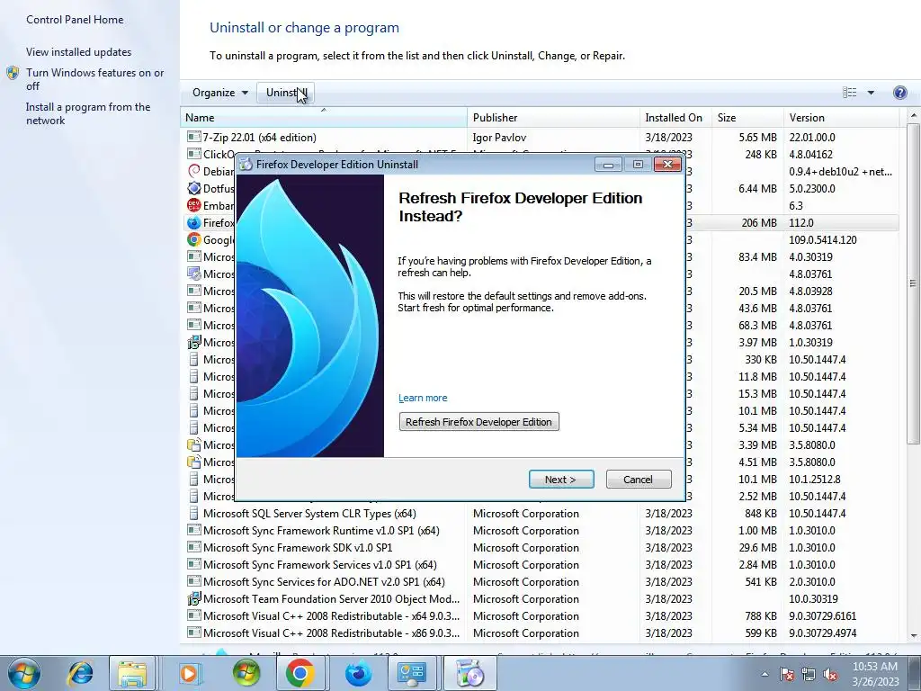921x691 pixels.
Task: Click the Google Chrome list icon
Action: click(194, 239)
